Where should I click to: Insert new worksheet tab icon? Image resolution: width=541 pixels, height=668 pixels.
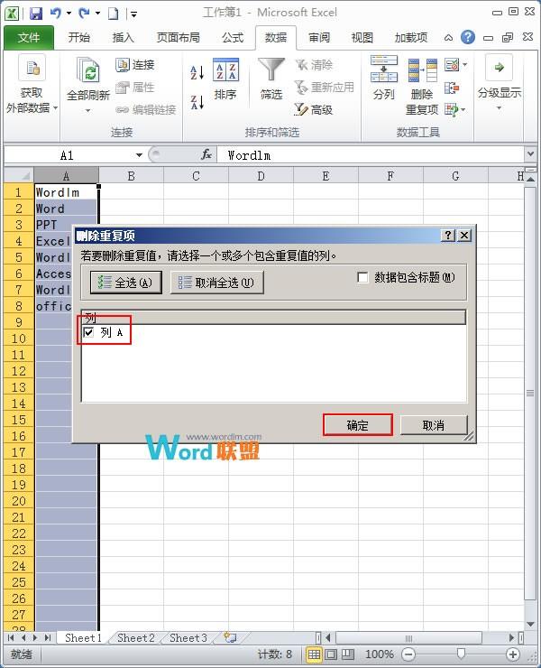click(x=230, y=637)
